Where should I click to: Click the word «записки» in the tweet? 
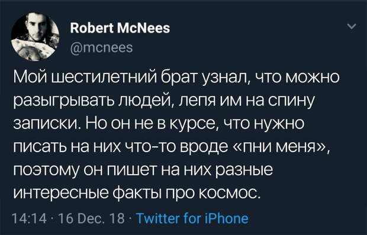[46, 124]
